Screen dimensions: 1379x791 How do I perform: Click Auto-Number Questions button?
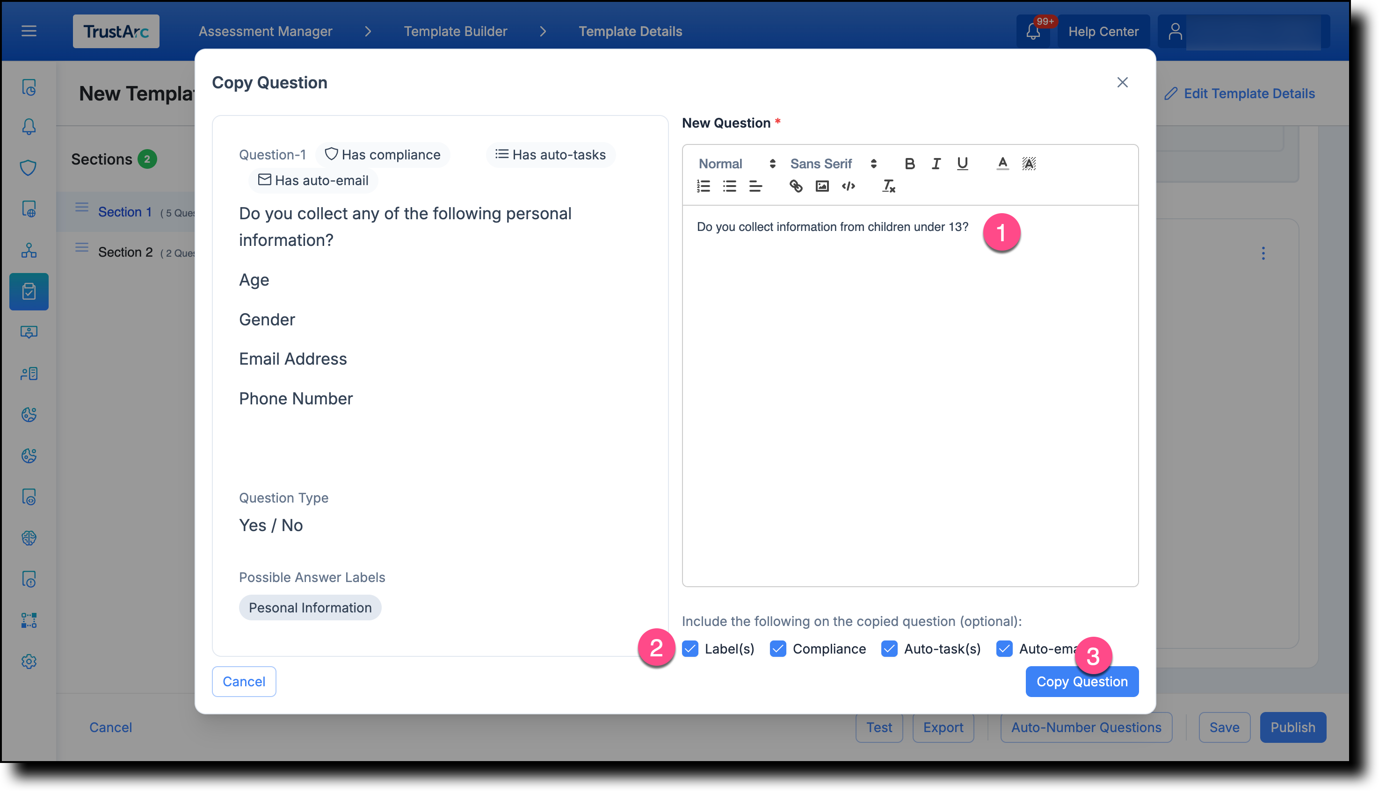pyautogui.click(x=1086, y=727)
